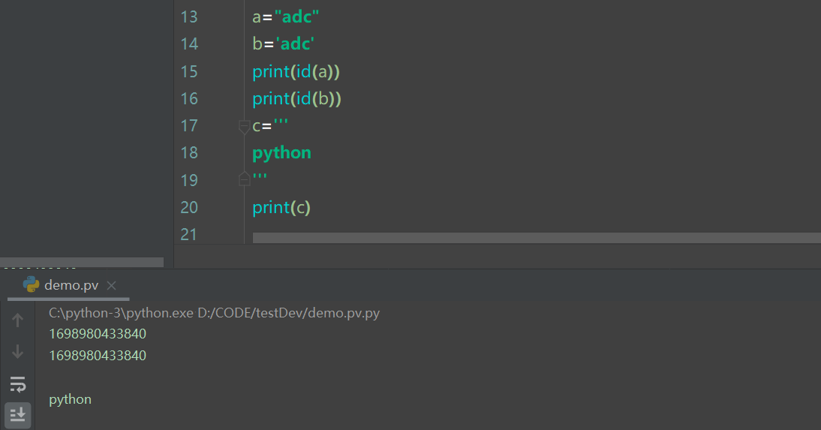The image size is (821, 430).
Task: Click the left panel horizontal scrollbar
Action: (x=81, y=263)
